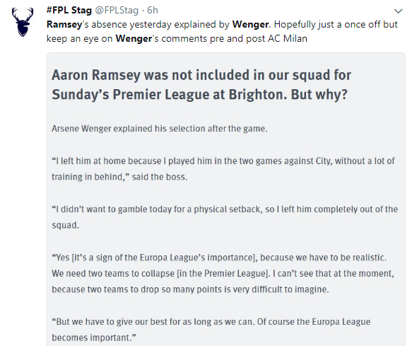Click the word 'squad.' ending that quote
412x346 pixels.
pyautogui.click(x=65, y=226)
